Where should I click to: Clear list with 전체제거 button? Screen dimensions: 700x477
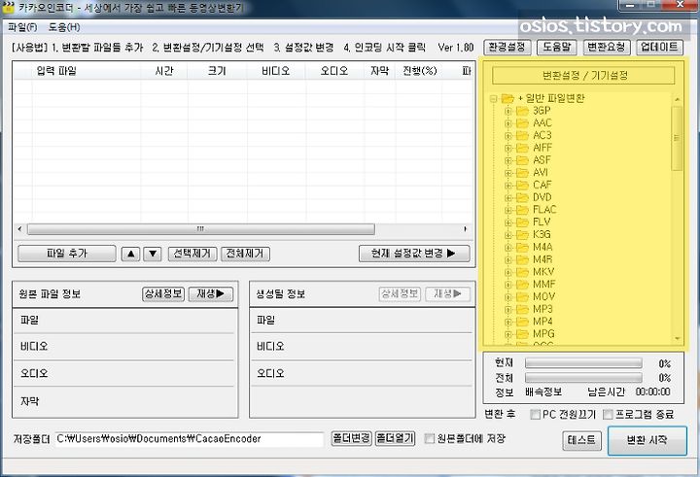pyautogui.click(x=245, y=254)
